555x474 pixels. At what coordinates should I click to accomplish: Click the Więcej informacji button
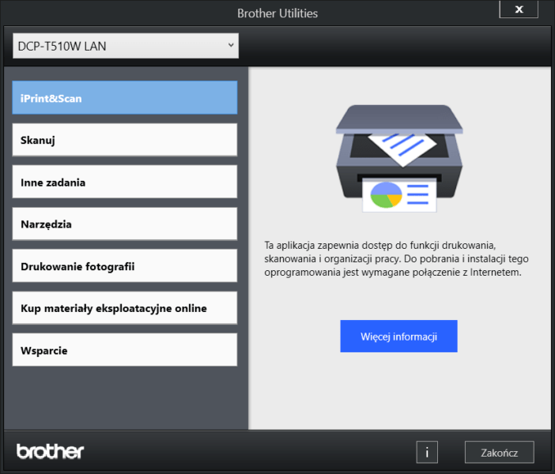398,336
